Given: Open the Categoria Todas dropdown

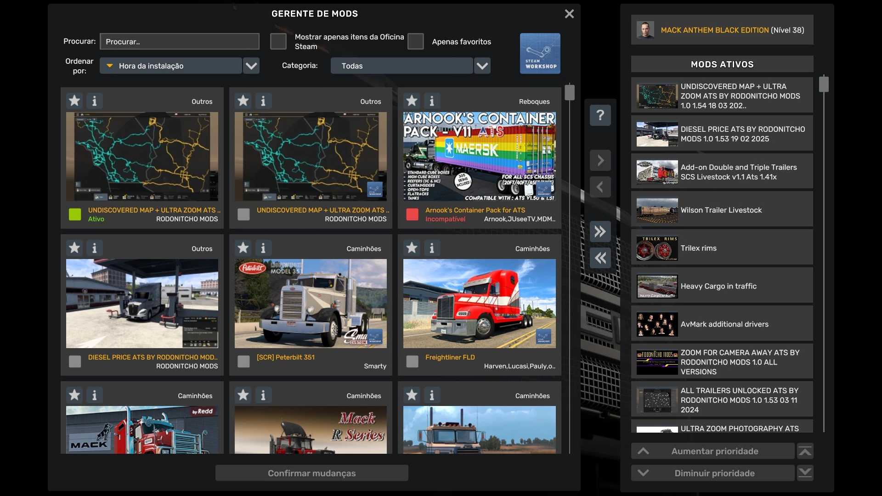Looking at the screenshot, I should click(482, 66).
